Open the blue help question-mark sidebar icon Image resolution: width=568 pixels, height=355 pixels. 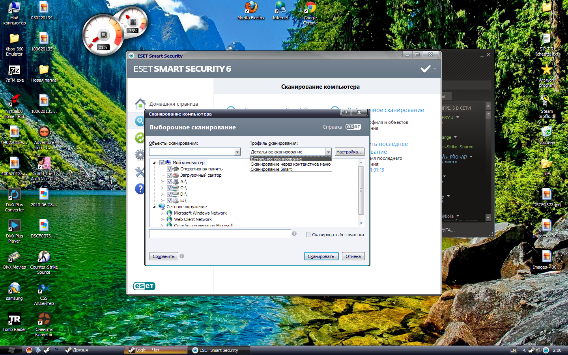[x=140, y=189]
